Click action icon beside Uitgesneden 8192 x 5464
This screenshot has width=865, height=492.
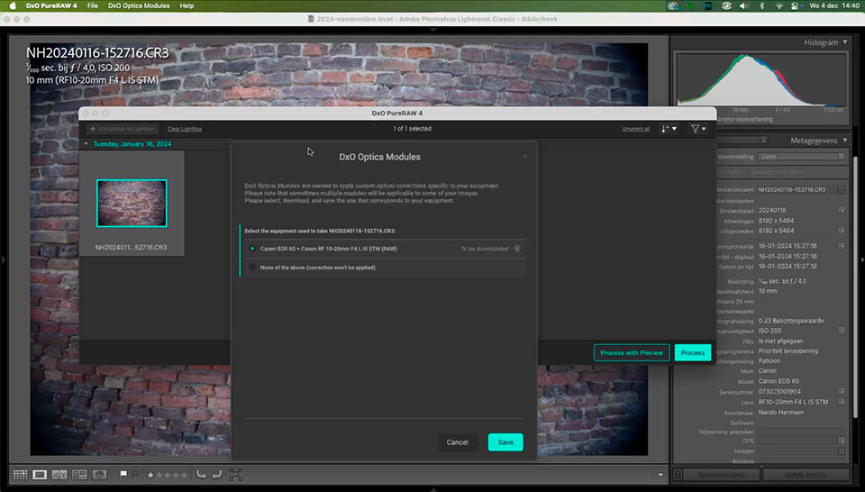pos(842,231)
